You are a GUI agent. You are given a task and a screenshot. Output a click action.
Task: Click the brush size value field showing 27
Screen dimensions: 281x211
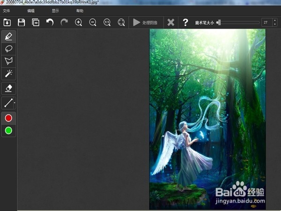266,23
